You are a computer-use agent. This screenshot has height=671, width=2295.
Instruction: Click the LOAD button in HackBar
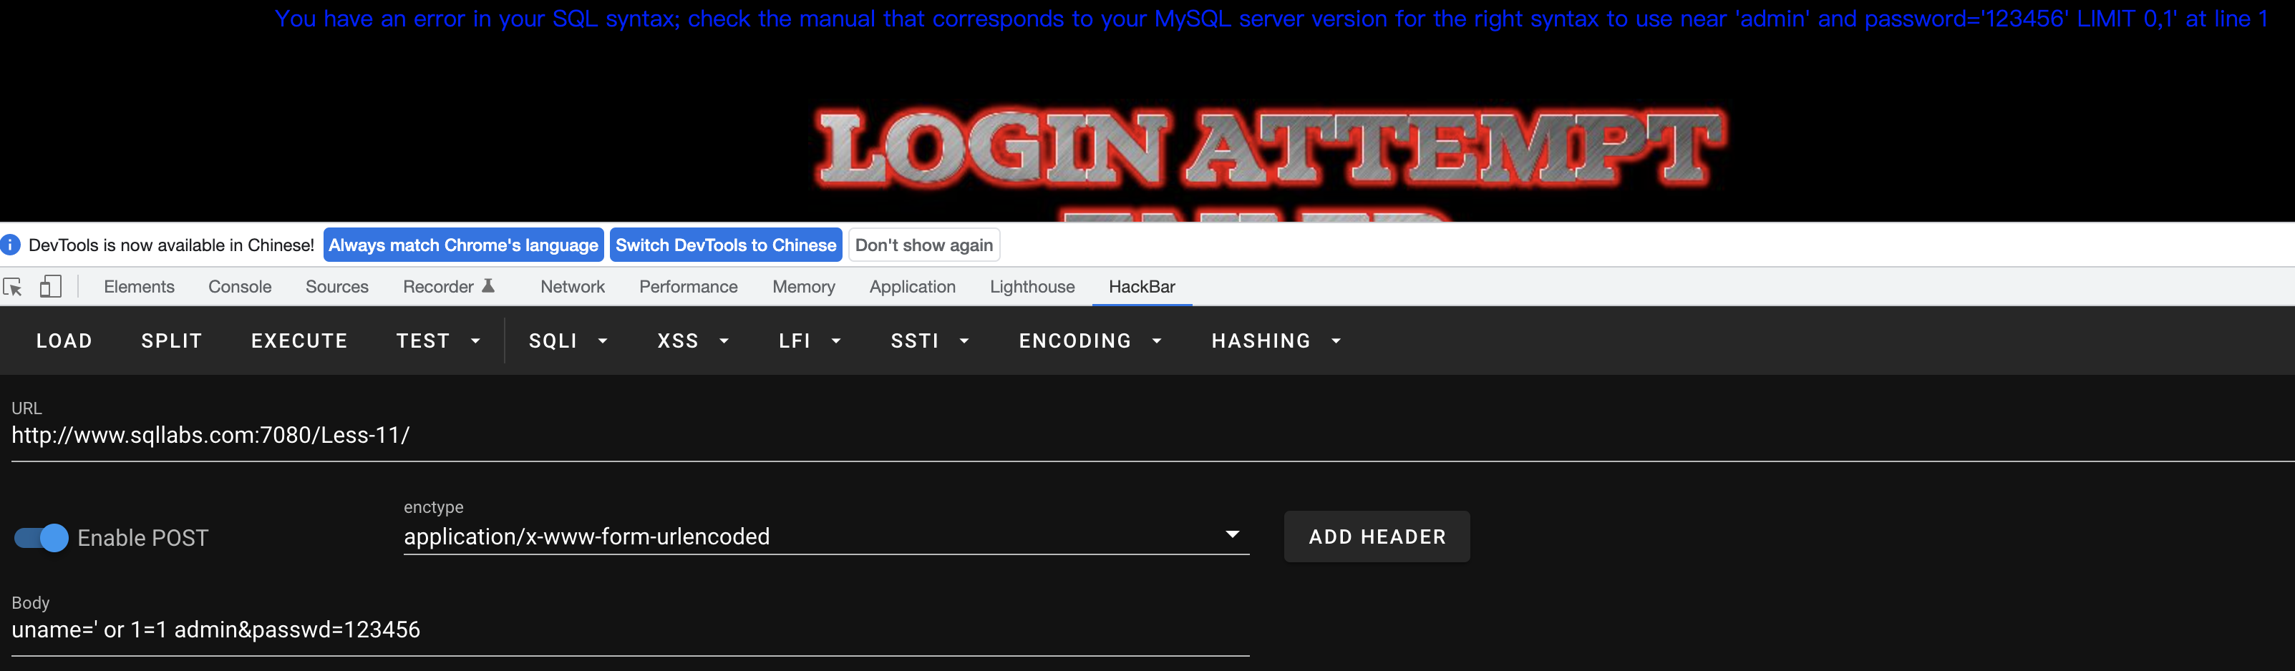coord(64,341)
